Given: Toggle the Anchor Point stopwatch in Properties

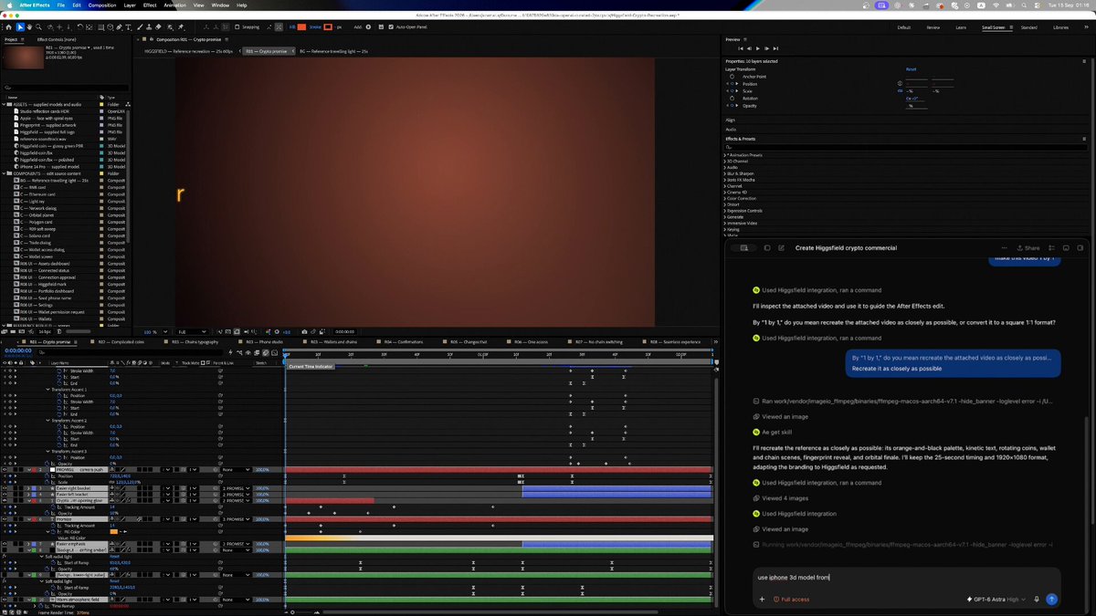Looking at the screenshot, I should click(732, 77).
